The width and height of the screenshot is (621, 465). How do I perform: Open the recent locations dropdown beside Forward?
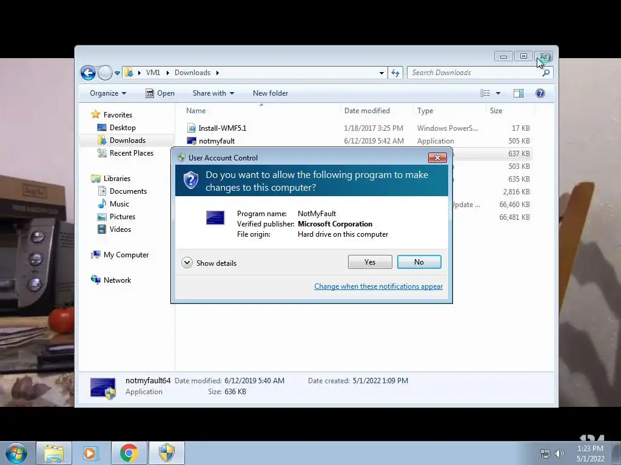coord(117,73)
